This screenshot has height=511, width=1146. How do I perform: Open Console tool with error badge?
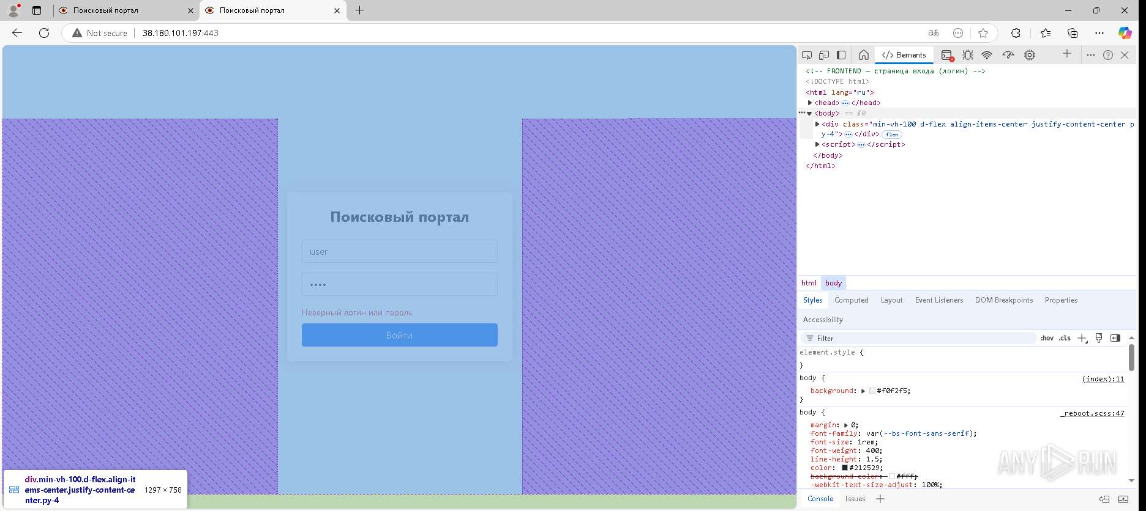(x=947, y=55)
